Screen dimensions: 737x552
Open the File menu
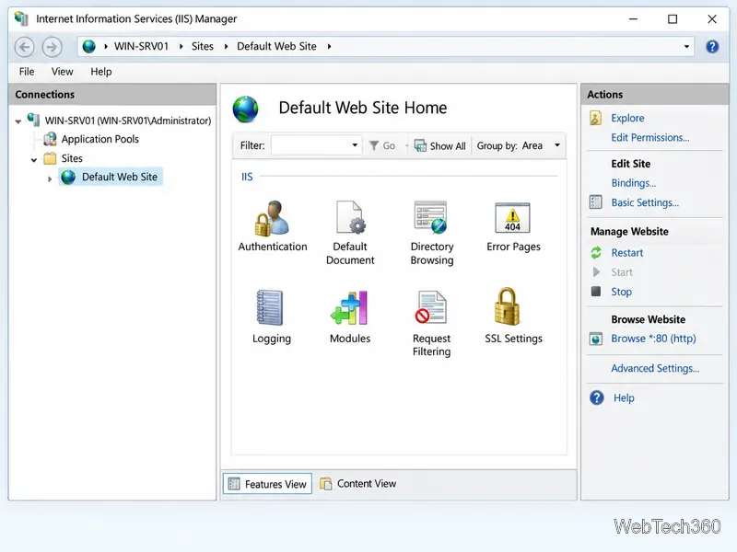(x=27, y=72)
